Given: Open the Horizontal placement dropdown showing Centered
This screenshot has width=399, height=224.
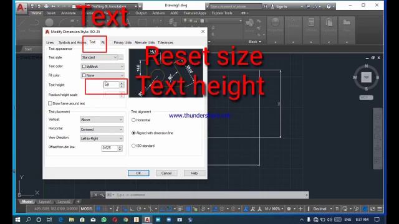Looking at the screenshot, I should (102, 129).
